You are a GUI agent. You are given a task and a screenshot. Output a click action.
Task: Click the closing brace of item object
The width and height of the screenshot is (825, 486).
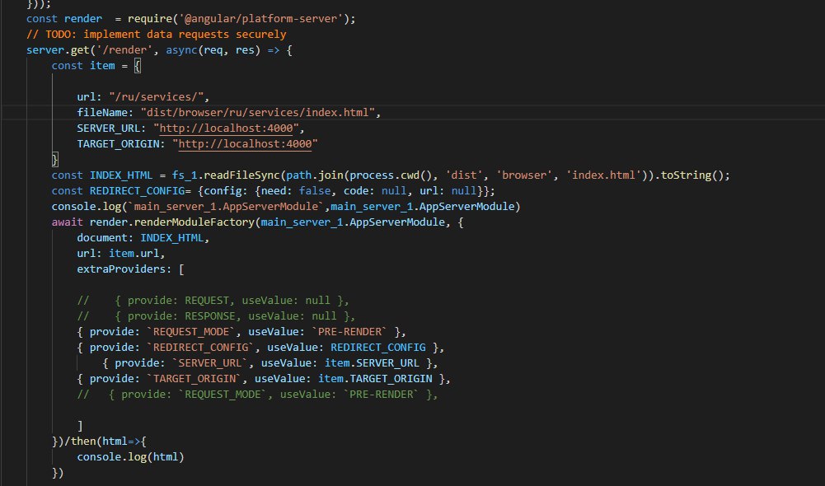(x=54, y=159)
